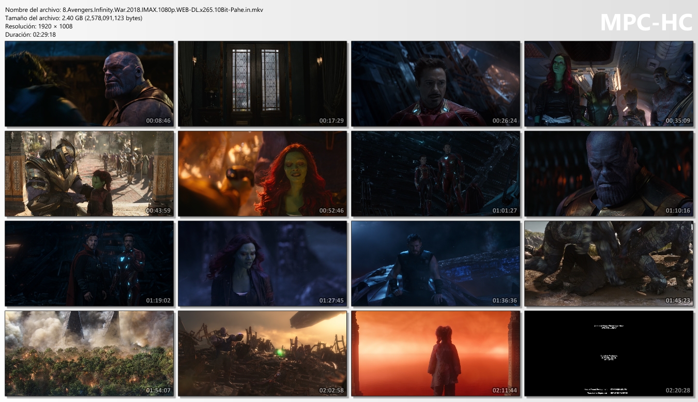698x402 pixels.
Task: Click the thumbnail timestamped 02:11:44
Action: 435,353
